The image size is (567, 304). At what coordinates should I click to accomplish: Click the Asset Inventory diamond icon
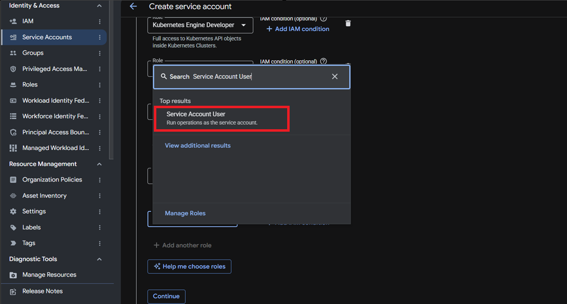(x=13, y=196)
